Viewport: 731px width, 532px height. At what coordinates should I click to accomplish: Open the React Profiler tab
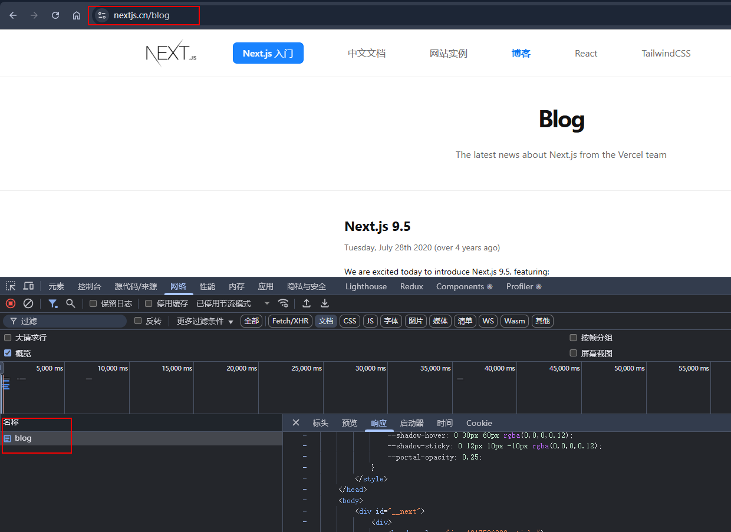(523, 286)
